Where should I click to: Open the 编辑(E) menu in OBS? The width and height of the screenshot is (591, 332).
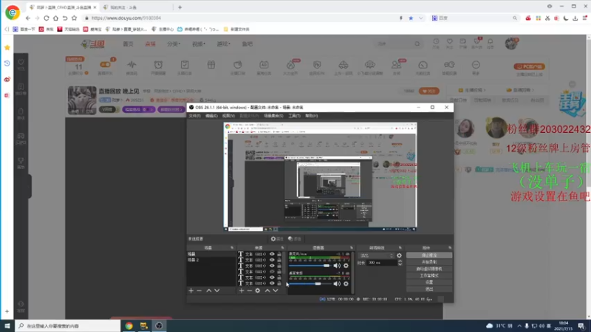click(x=211, y=116)
